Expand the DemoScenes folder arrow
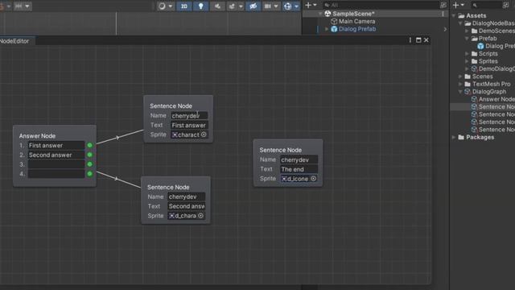Viewport: 515px width, 290px height. 467,31
